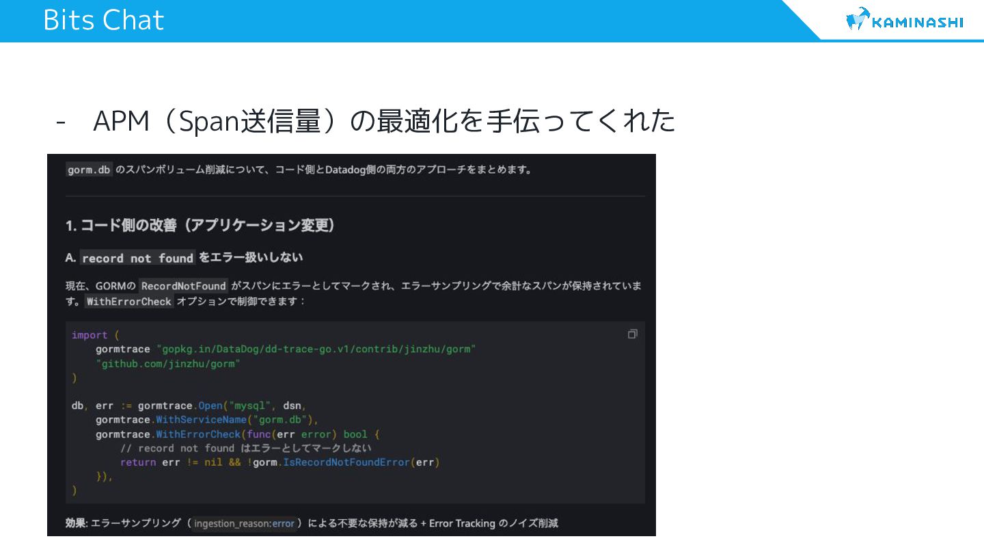Click the "gormtrace.WithErrorCheck(func(err error) bool {" line
The width and height of the screenshot is (984, 554).
237,434
